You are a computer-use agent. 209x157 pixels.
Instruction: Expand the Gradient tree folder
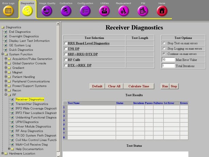pyautogui.click(x=5, y=68)
